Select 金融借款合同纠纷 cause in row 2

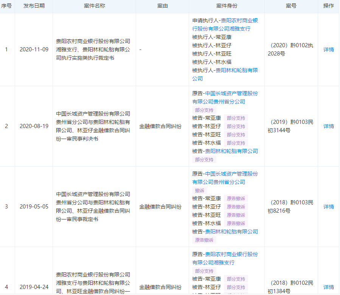160,126
